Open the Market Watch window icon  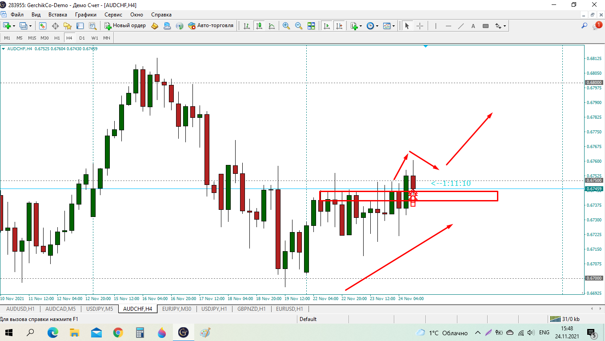point(43,26)
